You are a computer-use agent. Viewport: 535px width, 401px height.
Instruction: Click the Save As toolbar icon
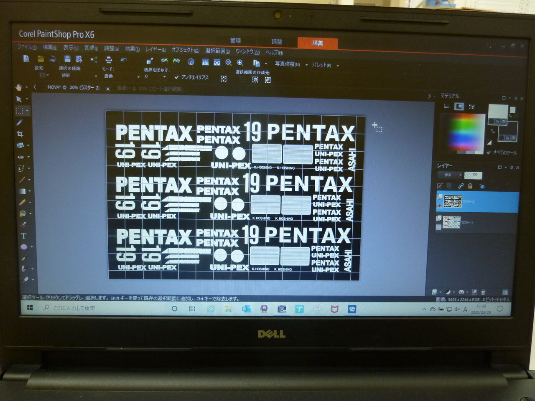pos(79,59)
